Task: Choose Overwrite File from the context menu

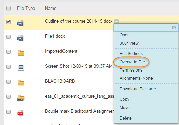Action: (132, 62)
